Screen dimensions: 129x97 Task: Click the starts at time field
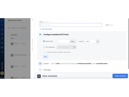click(x=91, y=41)
